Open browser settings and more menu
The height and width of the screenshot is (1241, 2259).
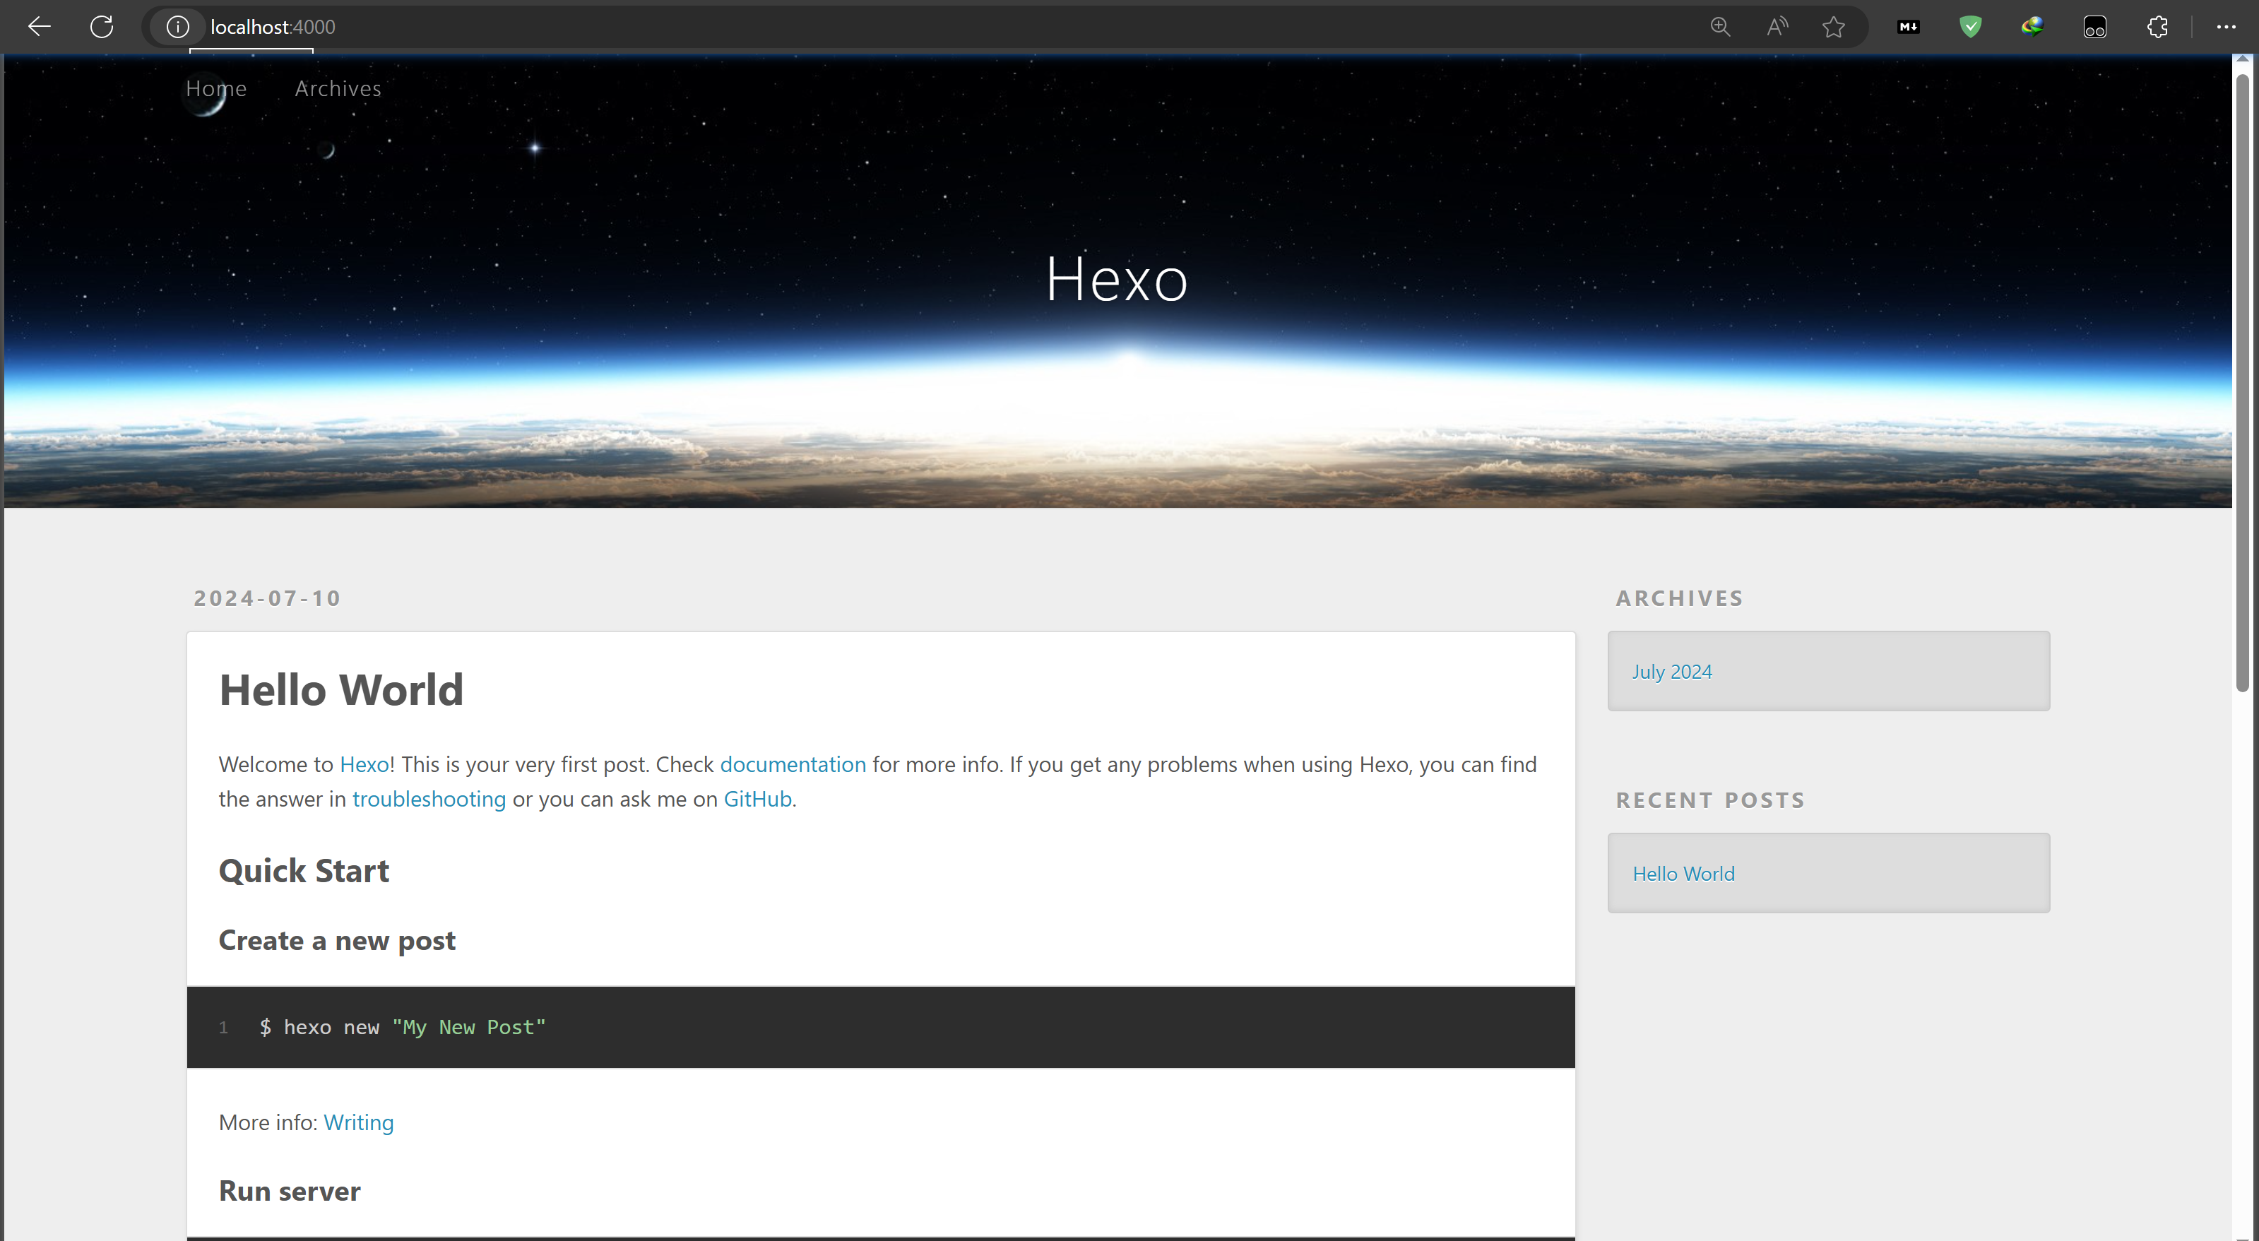click(2226, 27)
